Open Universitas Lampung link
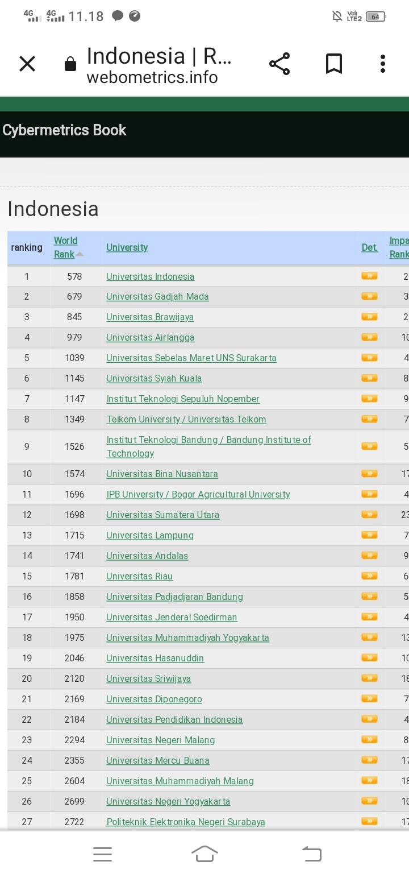This screenshot has width=409, height=878. (150, 535)
